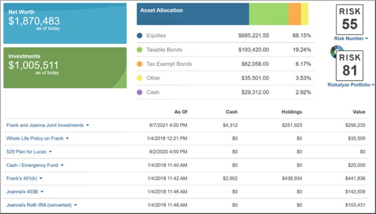
Task: Open Joanna's 403B account link
Action: [22, 192]
